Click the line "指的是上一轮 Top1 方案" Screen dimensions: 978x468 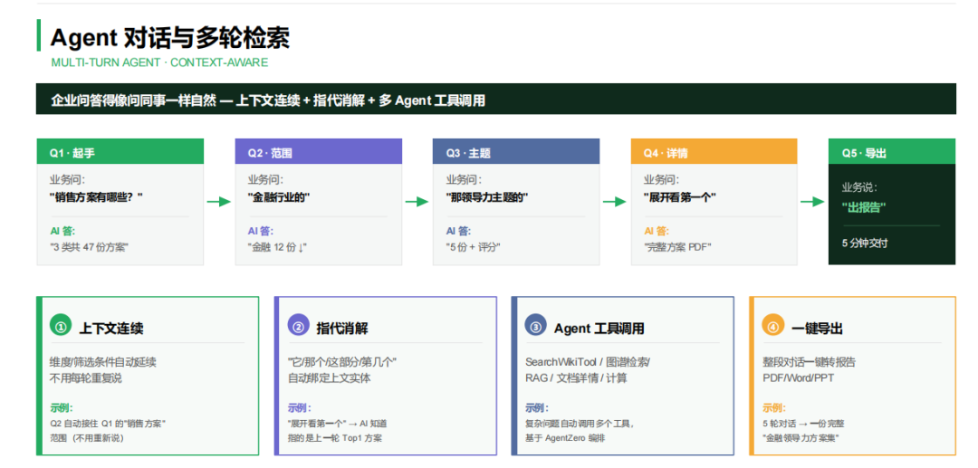pos(334,438)
